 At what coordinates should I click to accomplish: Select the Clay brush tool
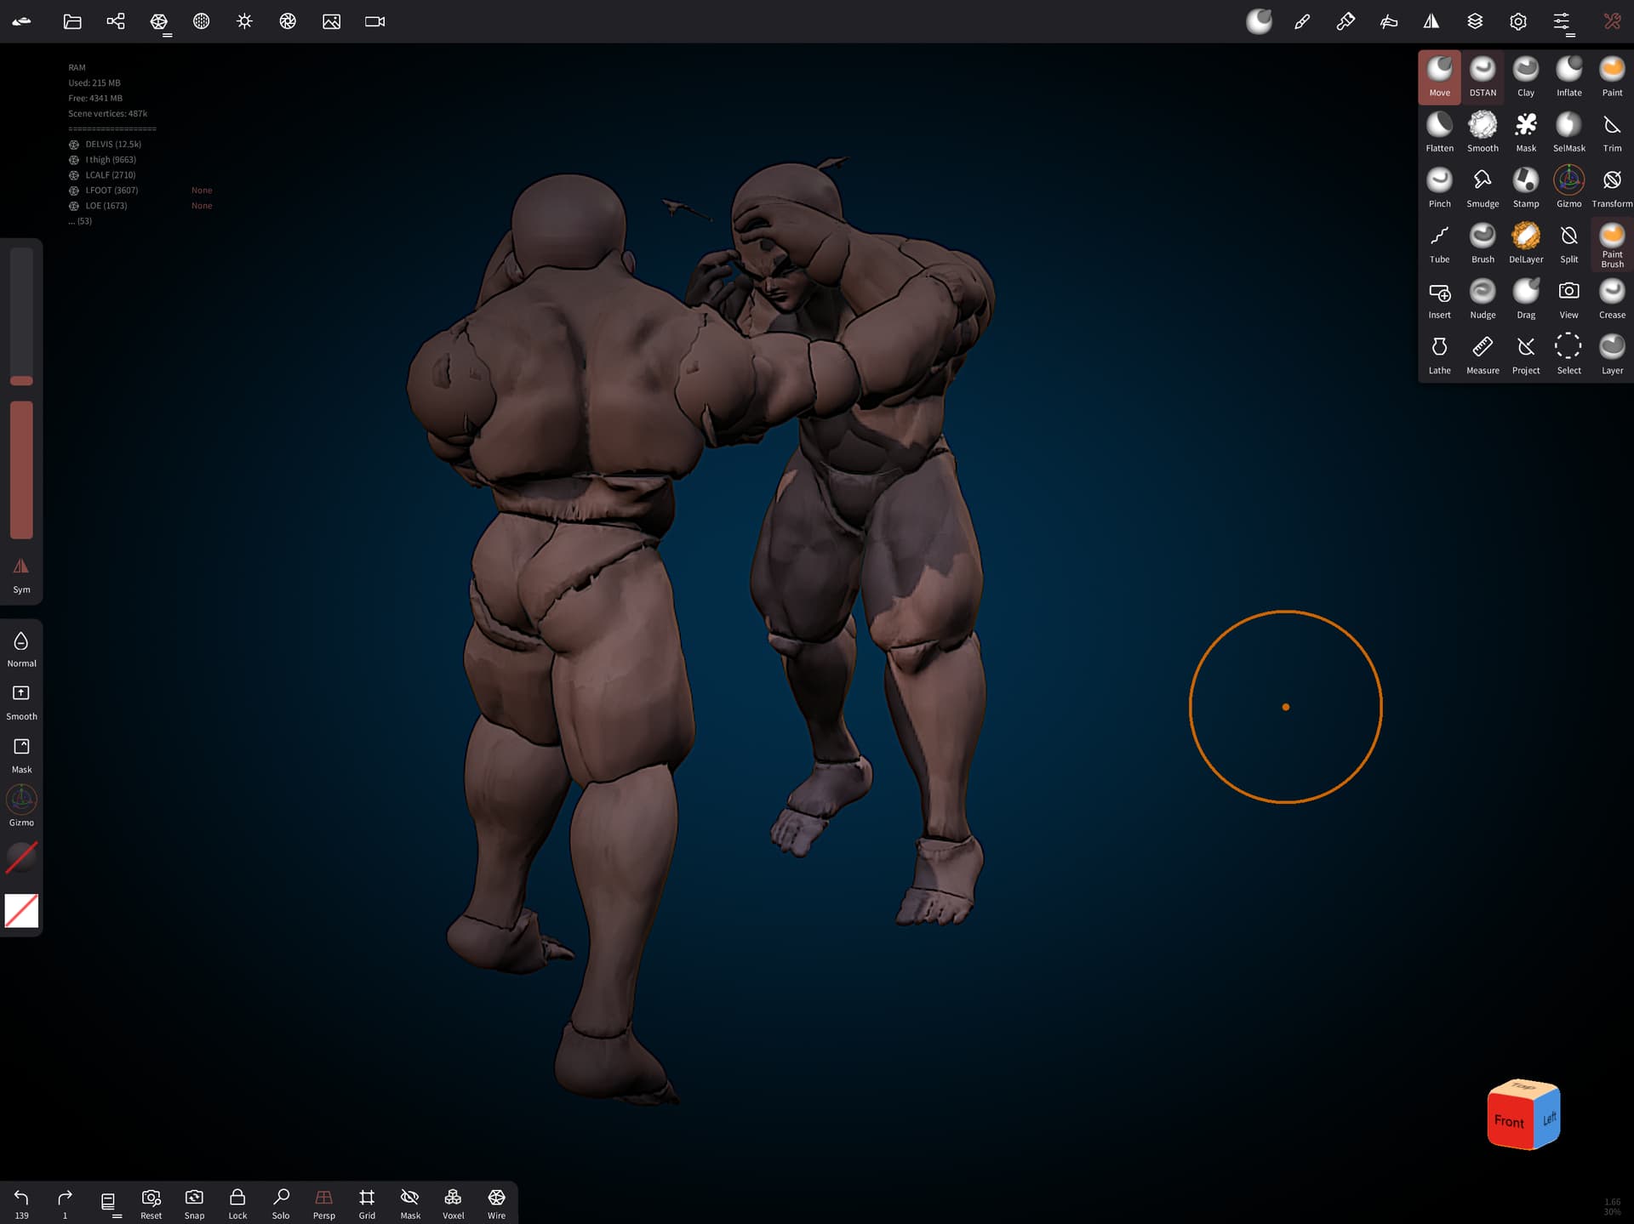click(x=1525, y=77)
